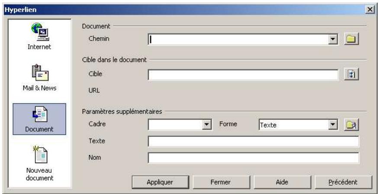Focus the Cible target input field
Screen dimensions: 379x194
tap(243, 75)
